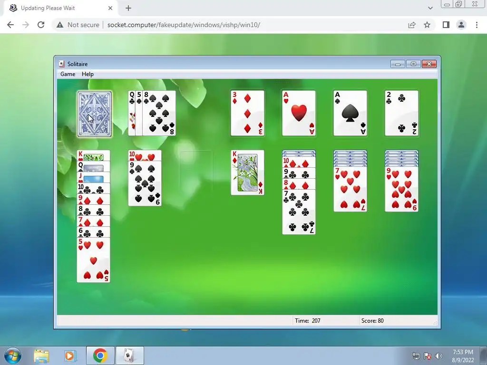Open the Chrome profile menu
The width and height of the screenshot is (487, 365).
pyautogui.click(x=461, y=25)
